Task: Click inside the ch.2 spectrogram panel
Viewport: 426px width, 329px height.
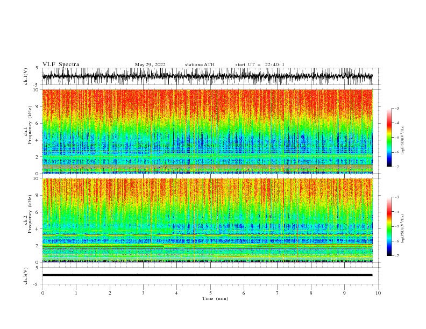Action: pyautogui.click(x=207, y=220)
